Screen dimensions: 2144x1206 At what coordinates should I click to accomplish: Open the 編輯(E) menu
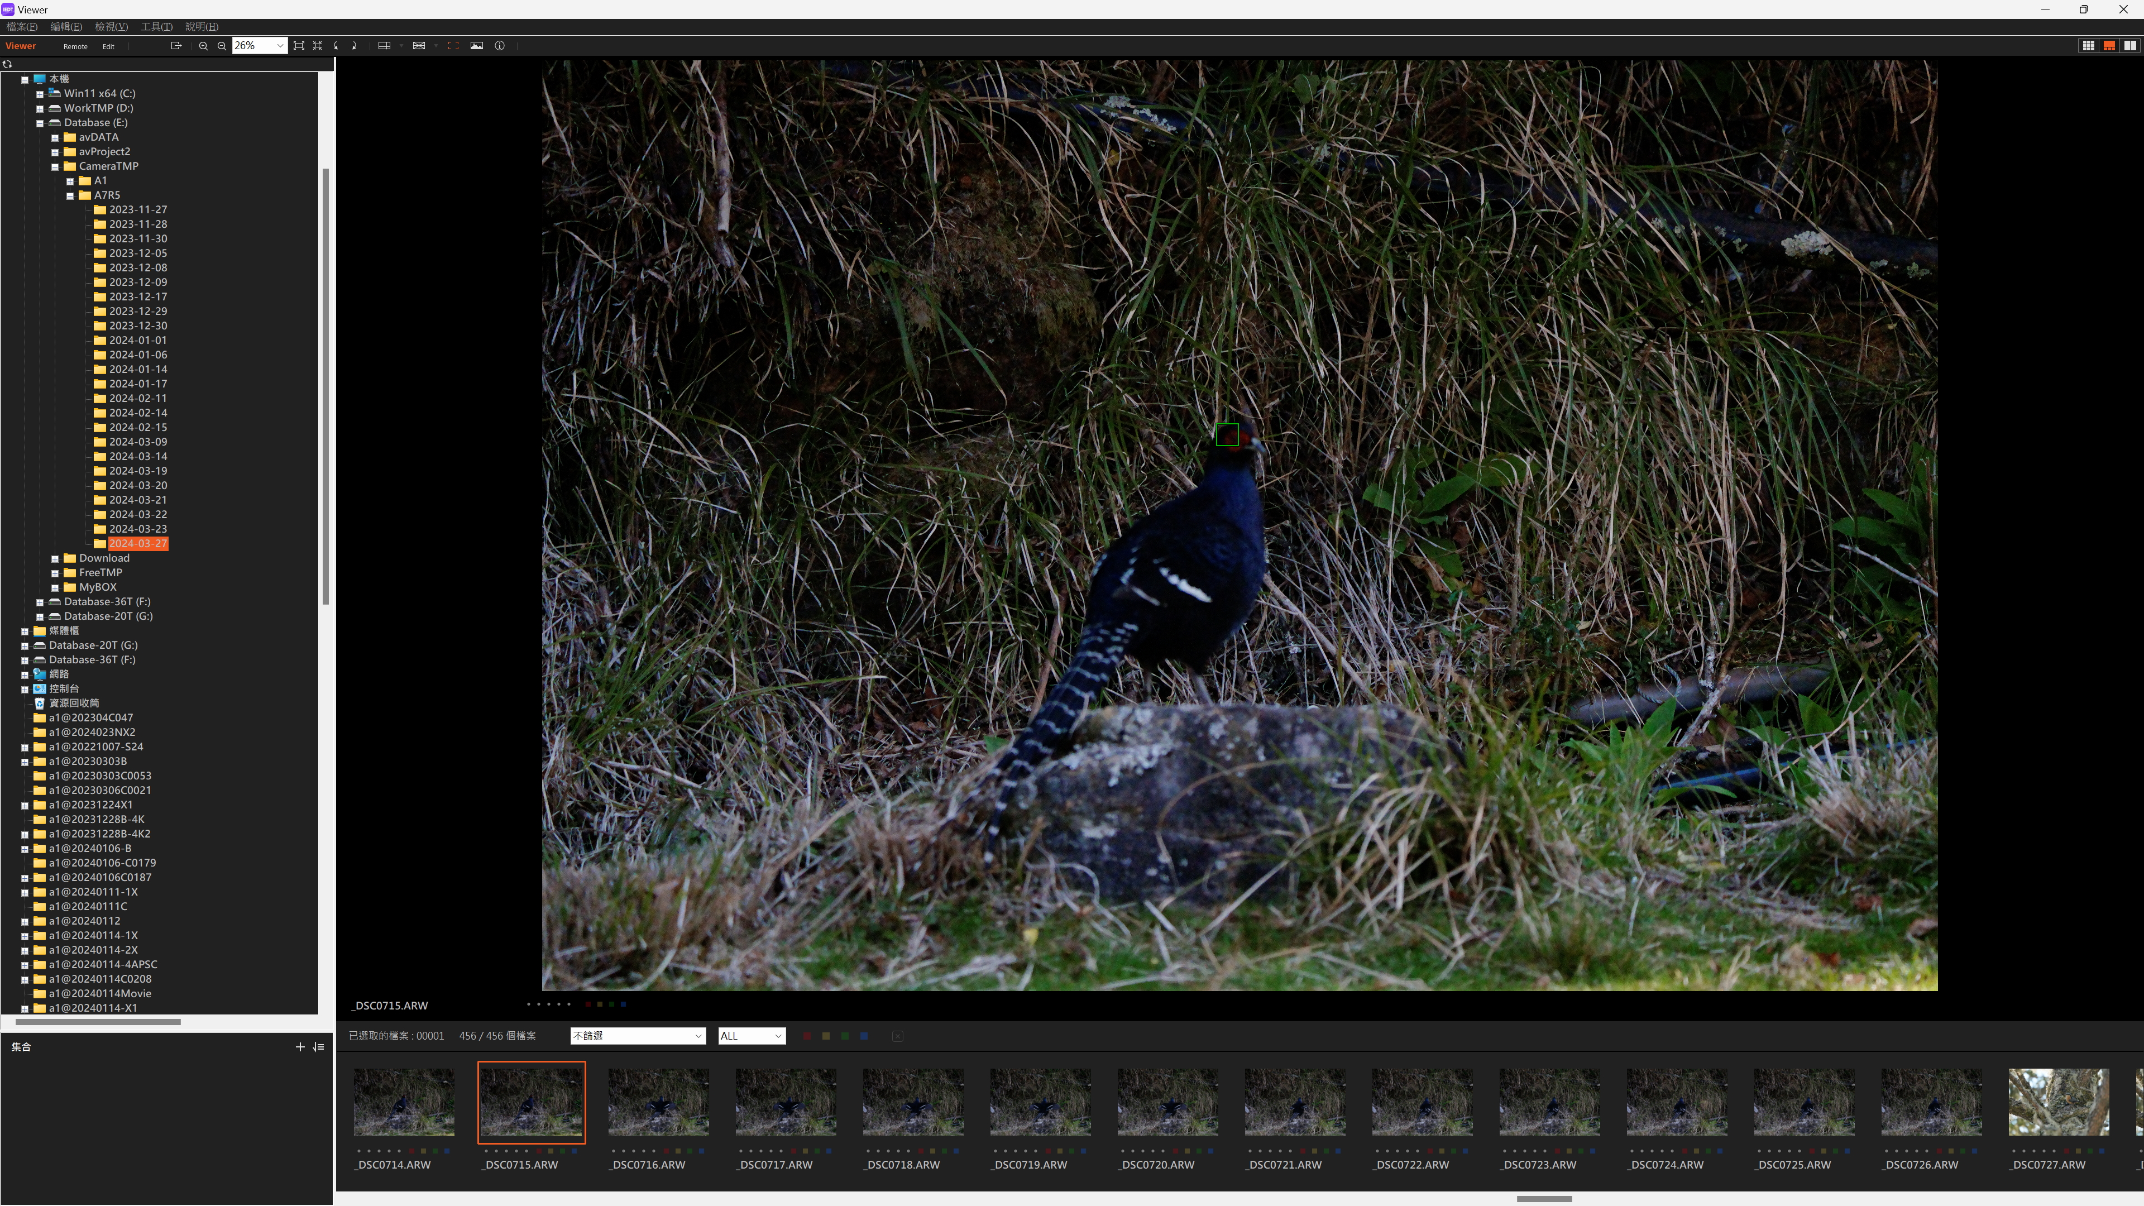pos(66,27)
